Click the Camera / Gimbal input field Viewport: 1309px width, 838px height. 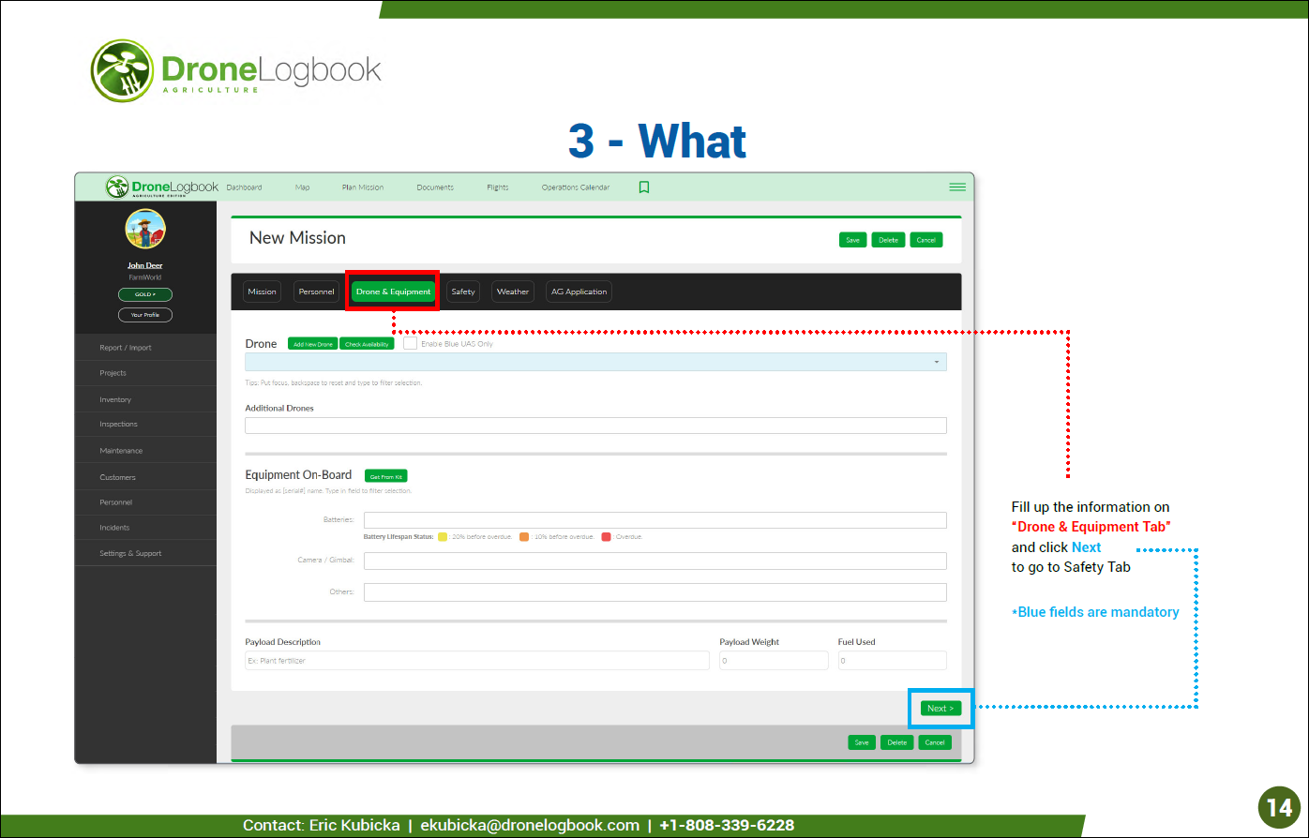654,561
